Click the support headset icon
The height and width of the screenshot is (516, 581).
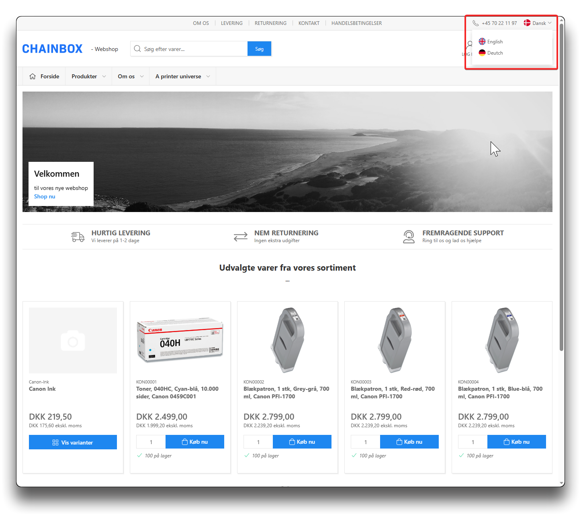tap(409, 237)
